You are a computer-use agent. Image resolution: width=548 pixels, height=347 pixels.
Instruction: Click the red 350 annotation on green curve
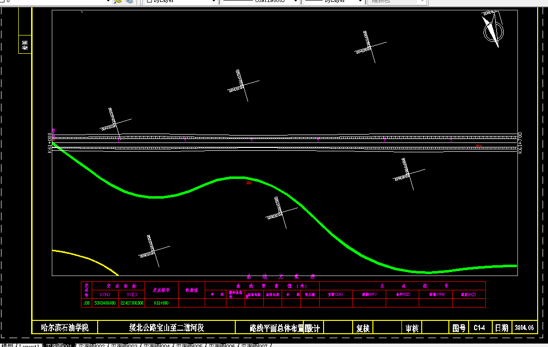pos(249,183)
